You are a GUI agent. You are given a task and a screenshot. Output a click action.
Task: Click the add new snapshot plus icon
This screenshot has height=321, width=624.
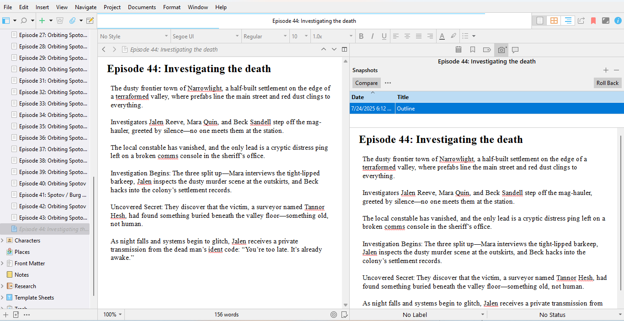606,70
